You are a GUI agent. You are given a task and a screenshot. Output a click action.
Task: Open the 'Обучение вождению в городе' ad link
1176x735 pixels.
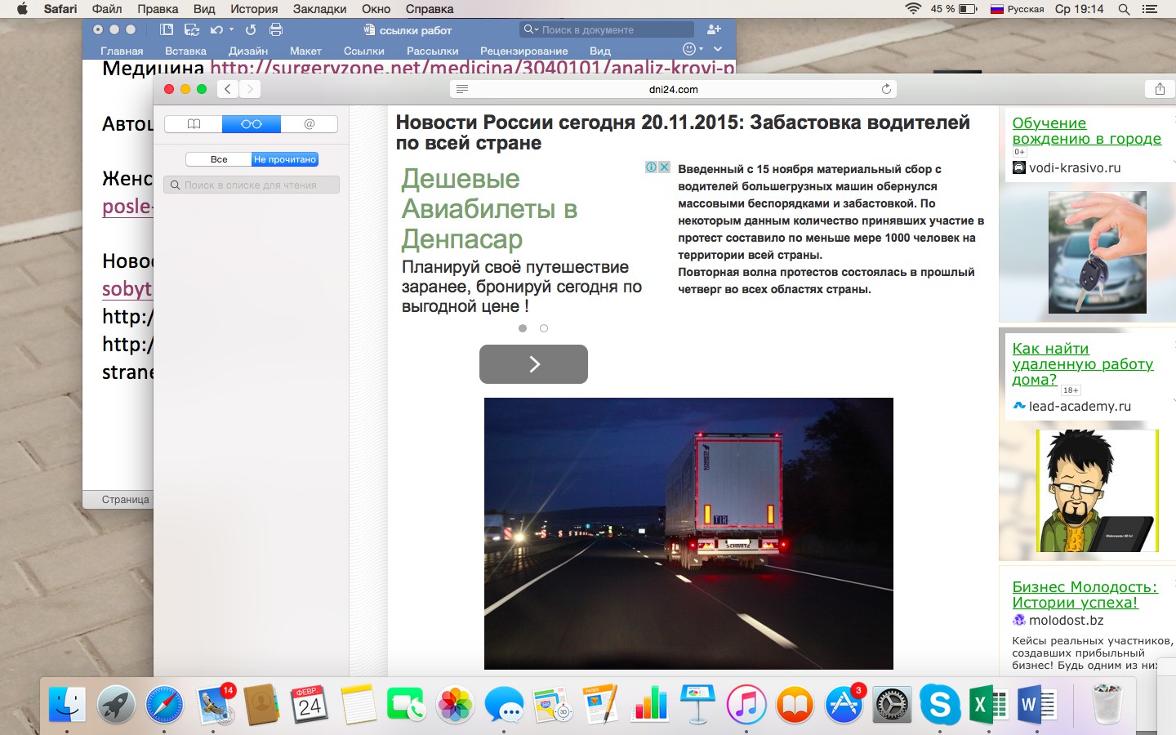(1086, 131)
